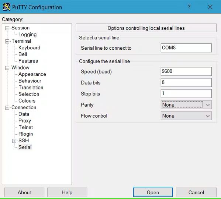The height and width of the screenshot is (199, 221).
Task: Collapse the Terminal category node
Action: point(7,41)
